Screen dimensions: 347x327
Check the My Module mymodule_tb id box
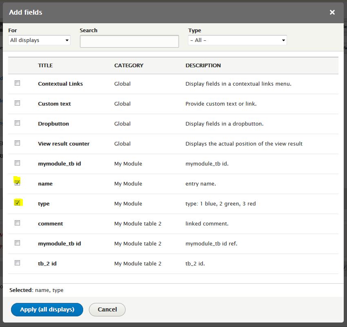pos(17,163)
